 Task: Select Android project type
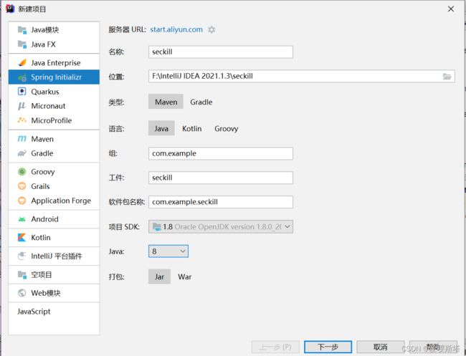click(54, 219)
